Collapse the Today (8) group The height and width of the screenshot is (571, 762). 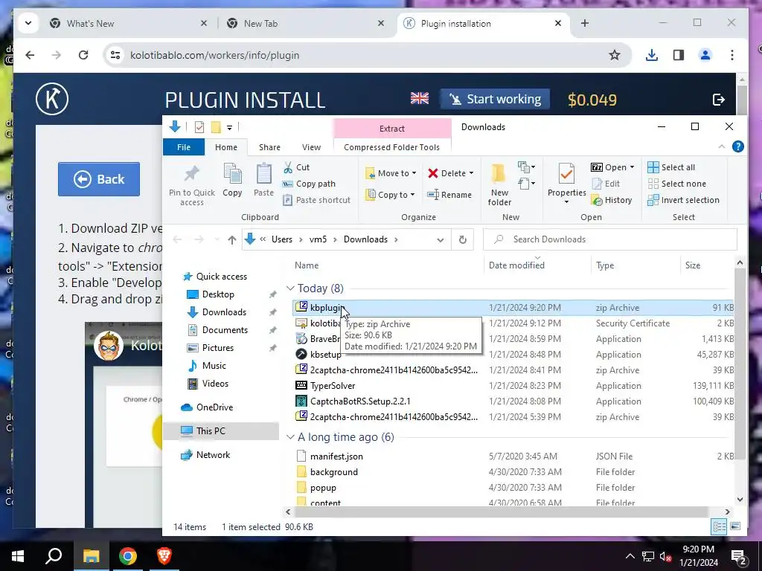click(290, 288)
